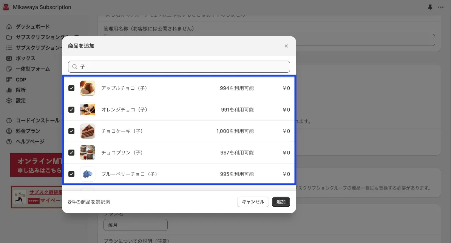
Task: Click the 995を利用可能 stock text
Action: tap(237, 174)
